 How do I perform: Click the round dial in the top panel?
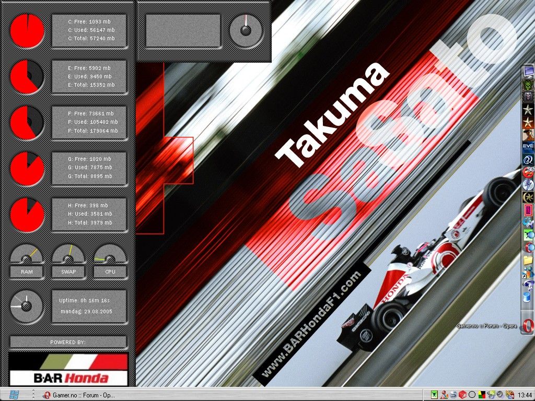[x=246, y=30]
